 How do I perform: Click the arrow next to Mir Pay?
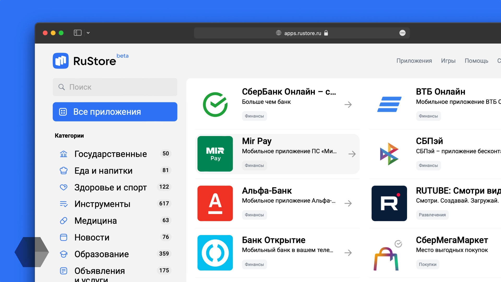point(352,154)
